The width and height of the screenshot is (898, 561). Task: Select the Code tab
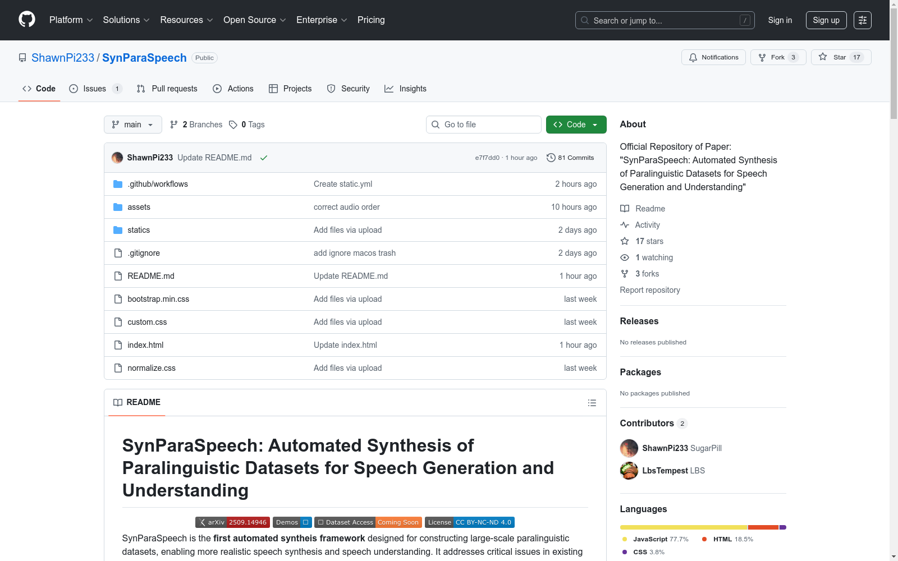(39, 89)
